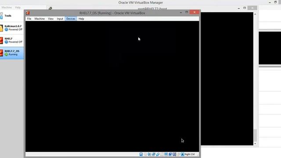Maximize the root@RHEL77 terminal window
The width and height of the screenshot is (281, 158).
pos(245,8)
